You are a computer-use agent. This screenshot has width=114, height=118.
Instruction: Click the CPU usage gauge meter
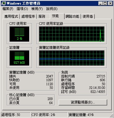click(19, 34)
